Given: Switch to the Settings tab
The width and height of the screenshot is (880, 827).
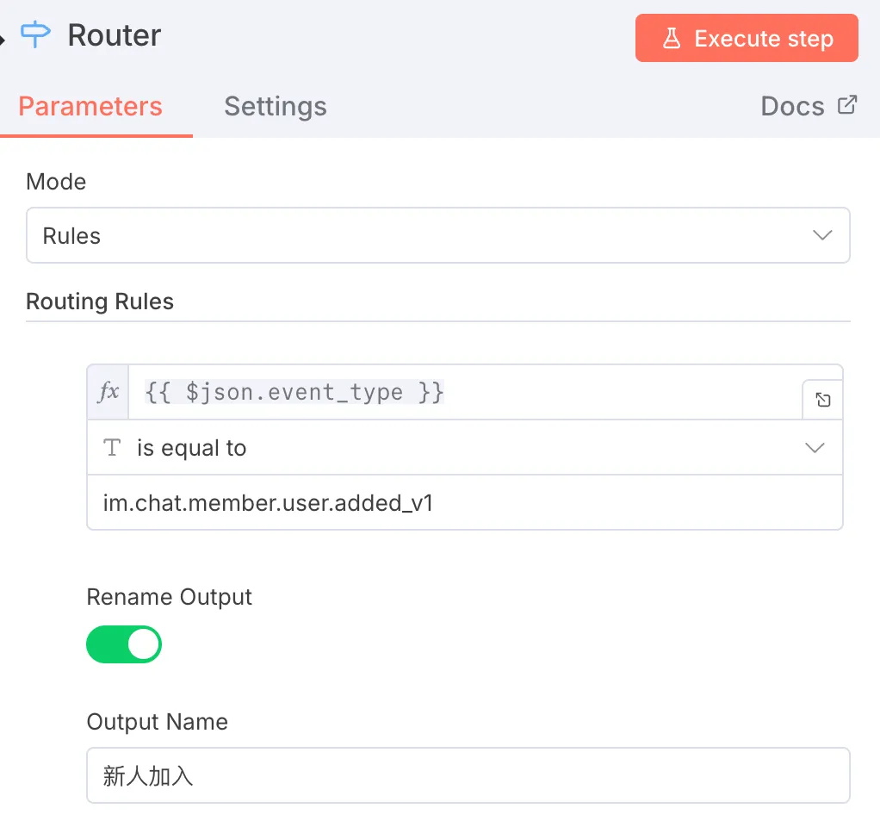Looking at the screenshot, I should (276, 107).
